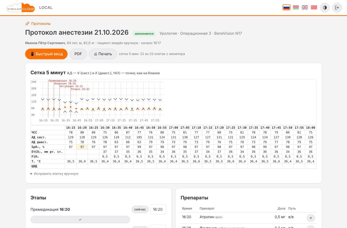
Task: Select the Russian language flag
Action: point(287,7)
